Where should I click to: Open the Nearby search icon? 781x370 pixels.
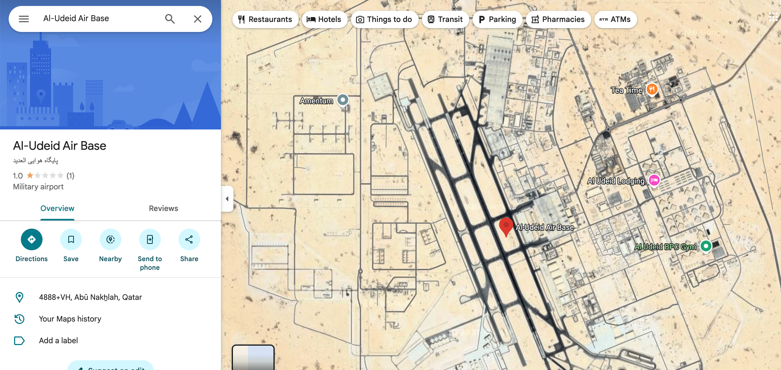110,239
